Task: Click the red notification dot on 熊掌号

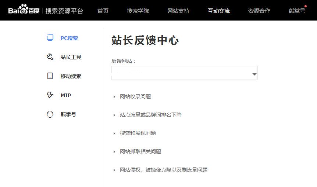Action: tap(306, 6)
